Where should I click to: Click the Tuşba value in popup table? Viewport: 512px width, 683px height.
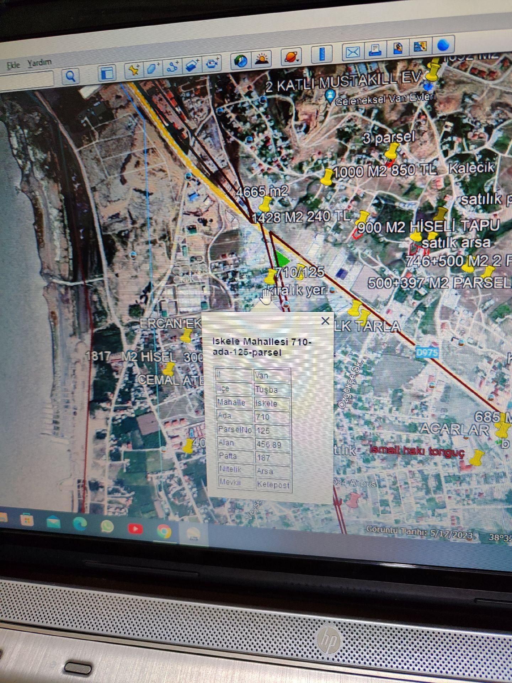[x=272, y=389]
